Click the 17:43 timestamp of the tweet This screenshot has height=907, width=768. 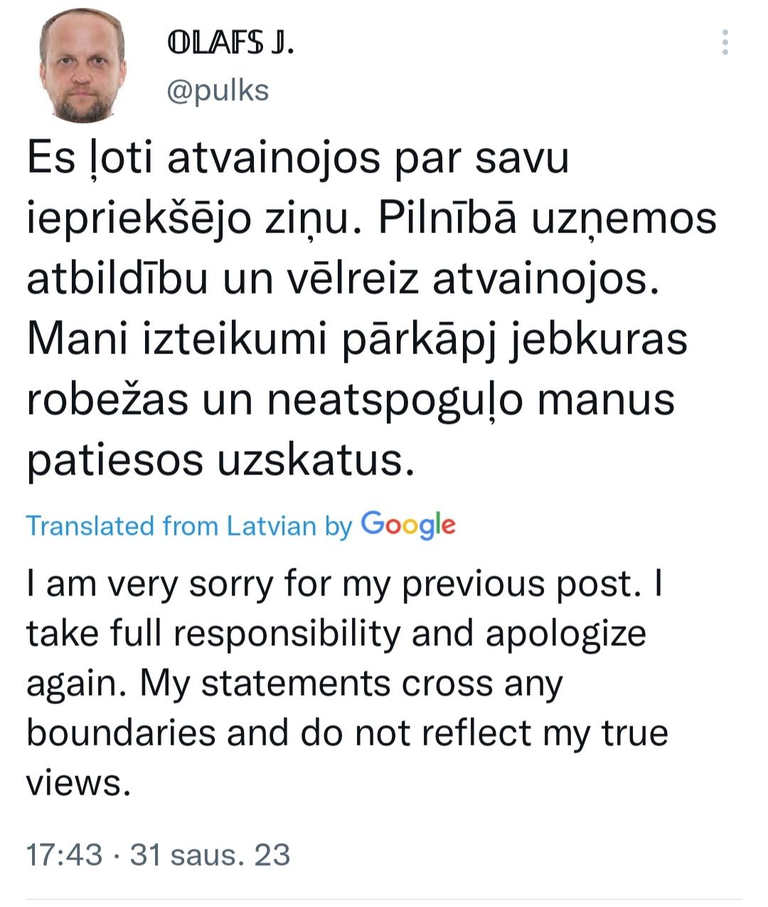pyautogui.click(x=64, y=854)
